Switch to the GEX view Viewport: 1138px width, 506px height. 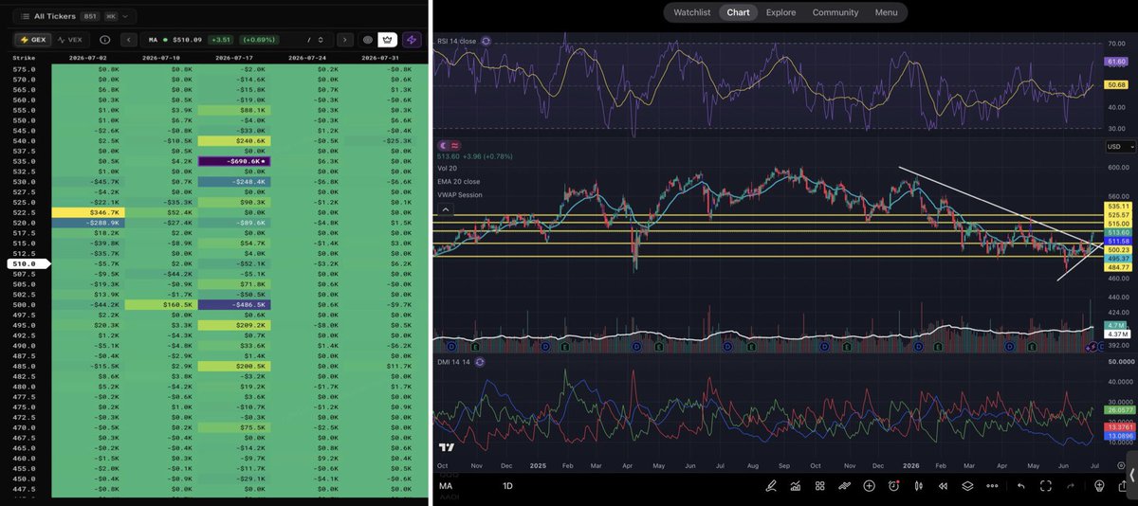32,40
